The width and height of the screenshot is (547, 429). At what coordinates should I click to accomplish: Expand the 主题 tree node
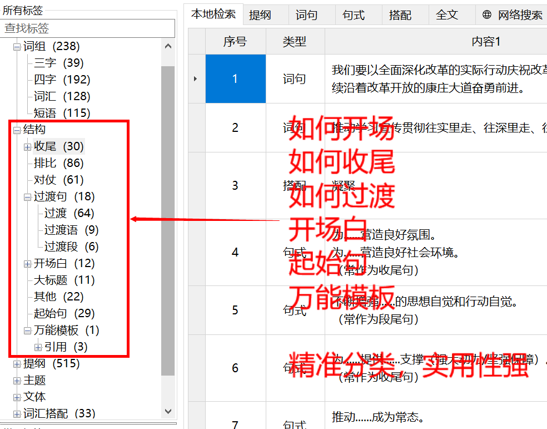17,381
